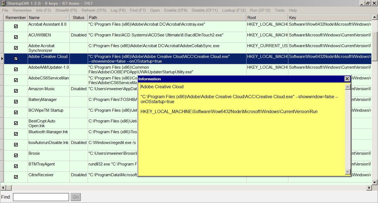Screen dimensions: 378x203
Task: Click horizontal scrollbar left arrow
Action: (x=3, y=188)
